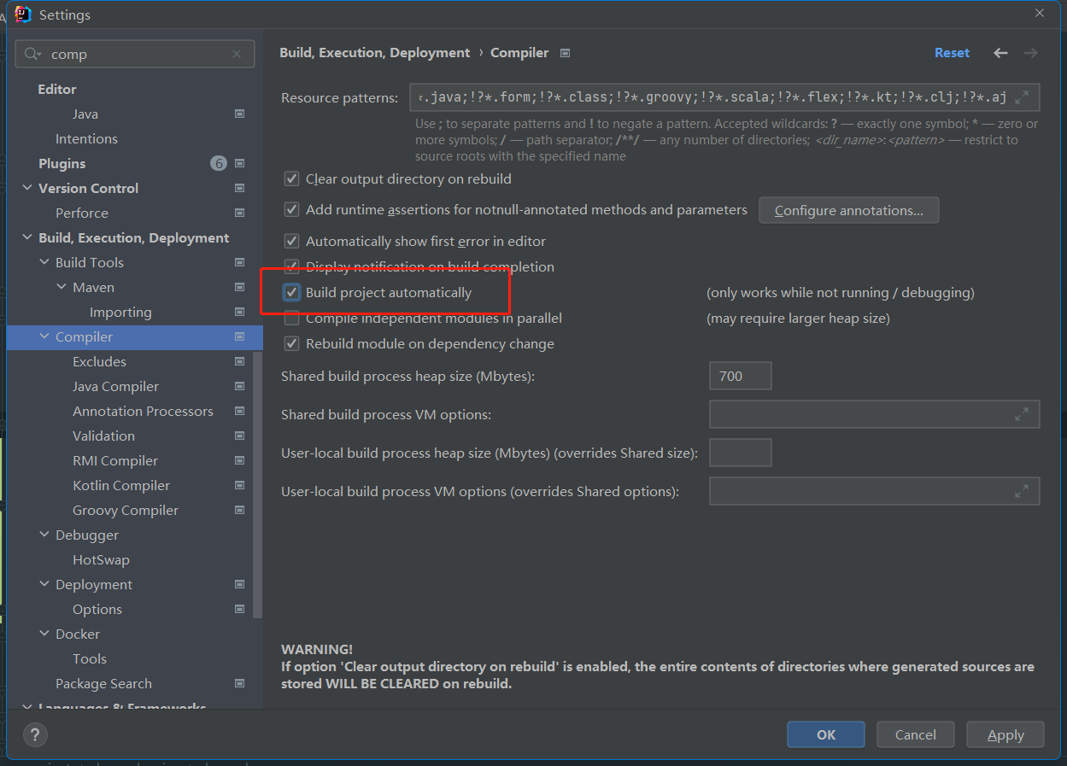Open Annotation Processors settings page

(143, 412)
